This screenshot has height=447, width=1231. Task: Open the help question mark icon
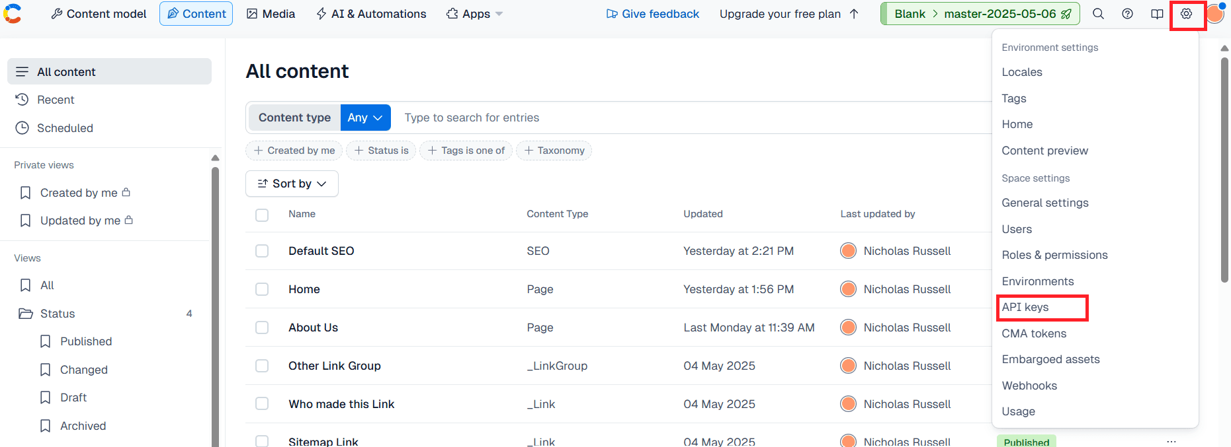coord(1127,14)
